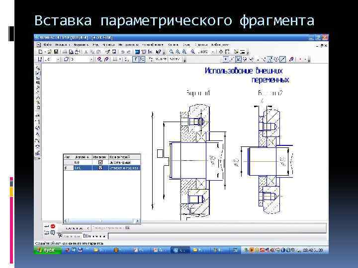Open the Выделить menu
358x268 pixels.
tap(81, 45)
